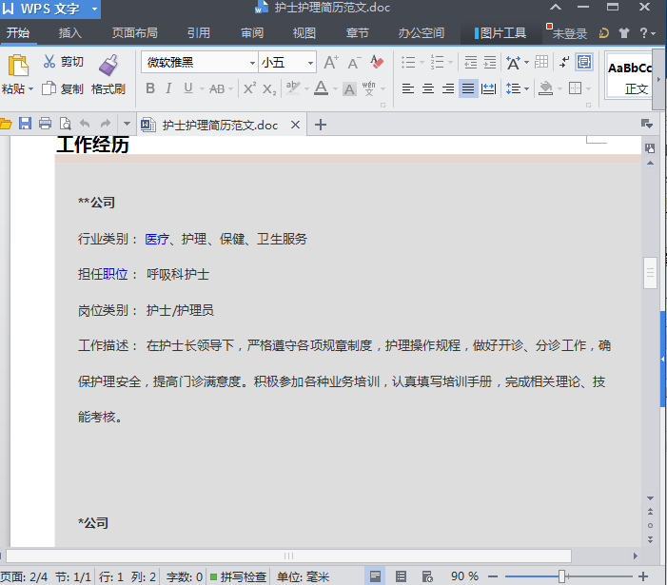The height and width of the screenshot is (585, 667).
Task: Open the WPS 文字 application menu arrow
Action: click(94, 9)
